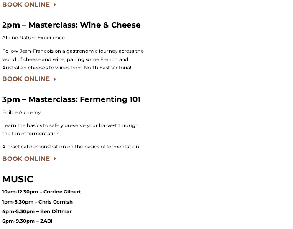
Task: Select the 6pm-9.30pm ZABI music slot
Action: pyautogui.click(x=27, y=221)
